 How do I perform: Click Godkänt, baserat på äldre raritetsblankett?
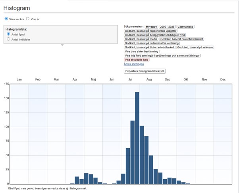(150, 48)
